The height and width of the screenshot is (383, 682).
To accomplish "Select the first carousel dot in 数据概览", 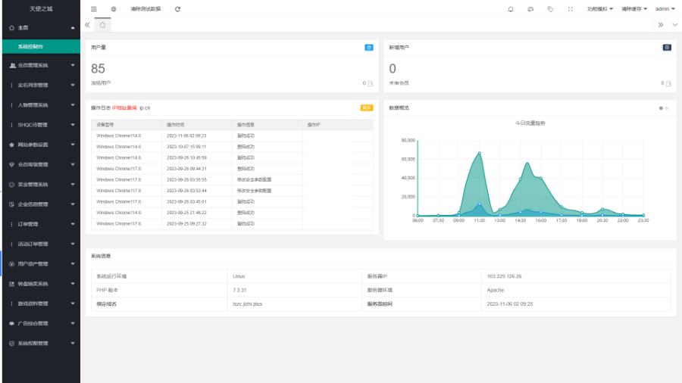I will click(661, 108).
